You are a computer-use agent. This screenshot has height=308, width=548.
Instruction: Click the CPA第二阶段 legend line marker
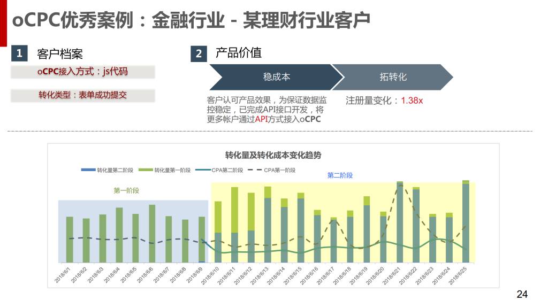tap(203, 170)
